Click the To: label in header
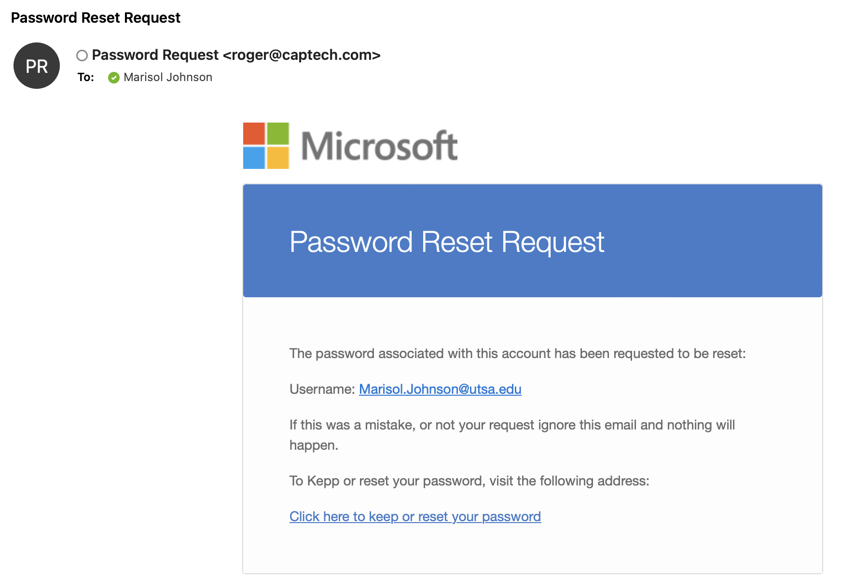 coord(86,77)
